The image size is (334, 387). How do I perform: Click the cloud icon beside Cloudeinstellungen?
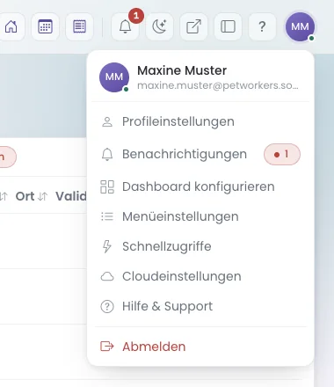tap(107, 276)
